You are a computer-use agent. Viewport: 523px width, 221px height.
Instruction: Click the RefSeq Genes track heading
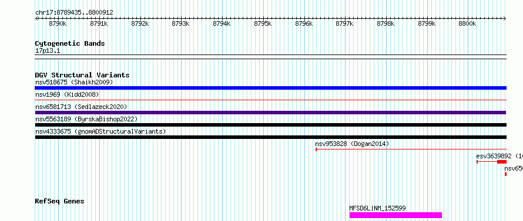tap(60, 202)
